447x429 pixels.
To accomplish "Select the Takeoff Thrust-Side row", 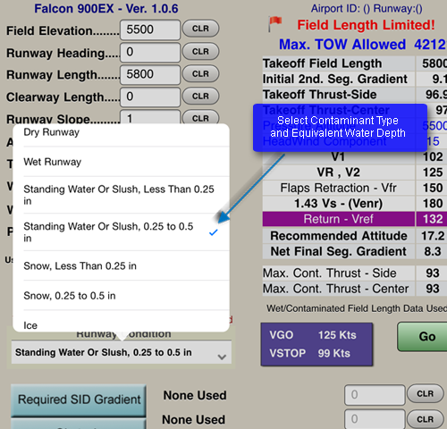I will click(355, 95).
